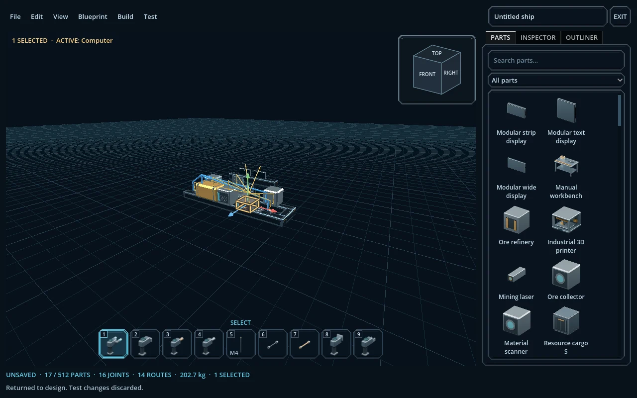The height and width of the screenshot is (398, 637).
Task: Open the Build menu
Action: point(125,16)
